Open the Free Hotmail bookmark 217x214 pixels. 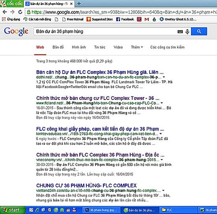73,19
